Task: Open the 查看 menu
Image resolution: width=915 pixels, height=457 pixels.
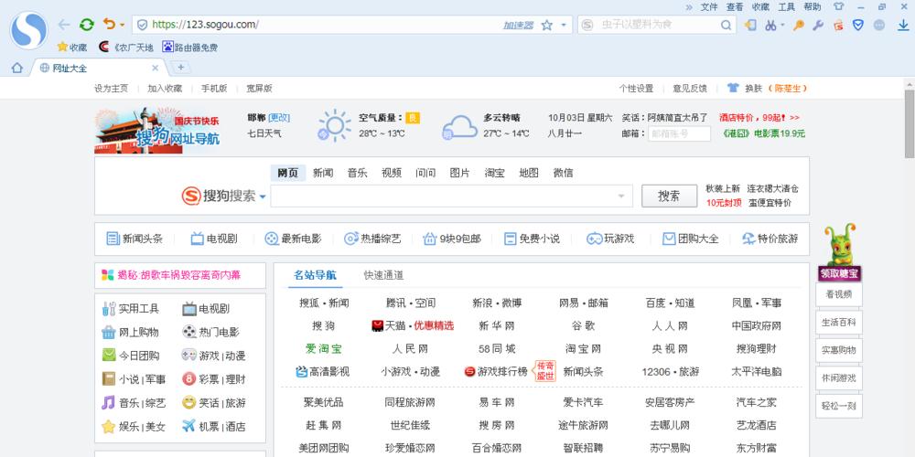Action: 735,7
